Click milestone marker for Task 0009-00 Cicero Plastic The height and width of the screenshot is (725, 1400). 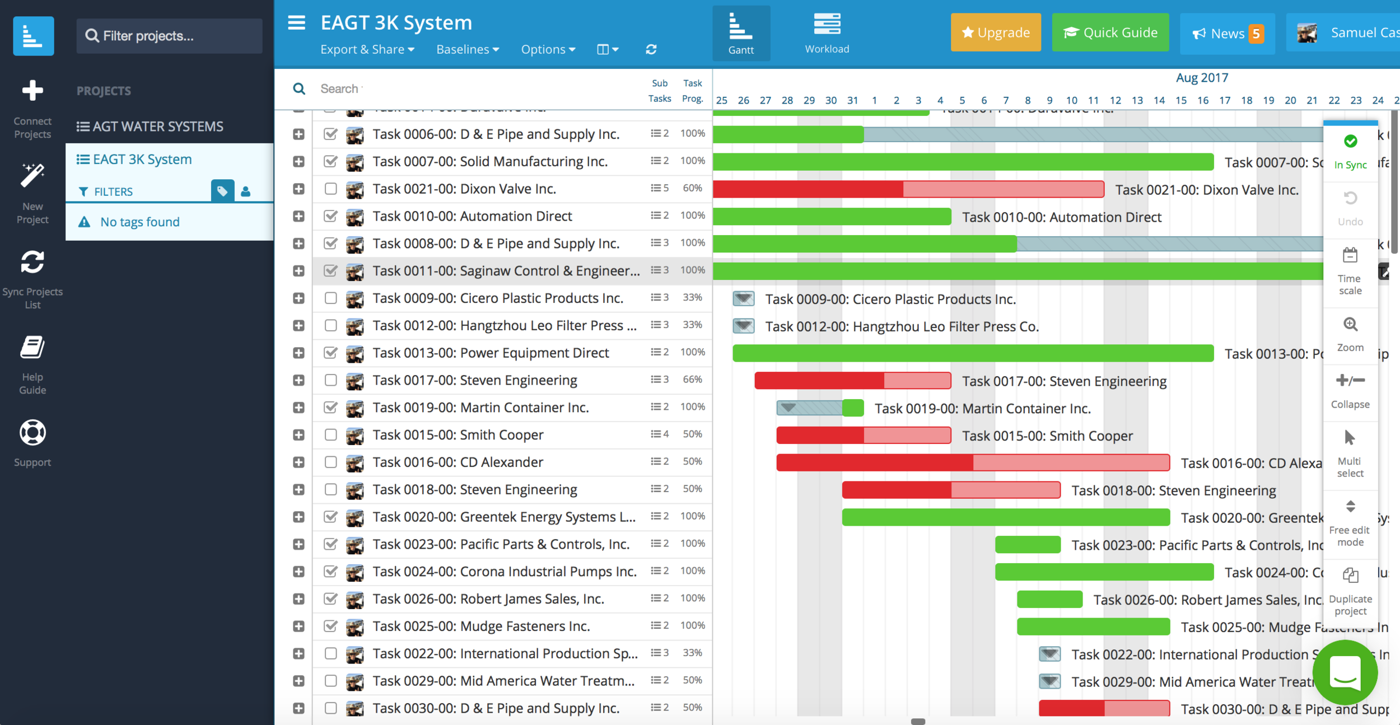click(744, 298)
